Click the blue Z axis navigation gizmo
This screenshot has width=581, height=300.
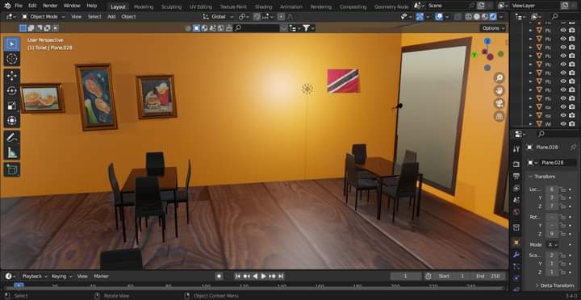point(487,40)
